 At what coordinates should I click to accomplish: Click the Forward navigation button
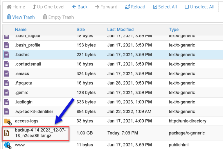tap(106, 7)
